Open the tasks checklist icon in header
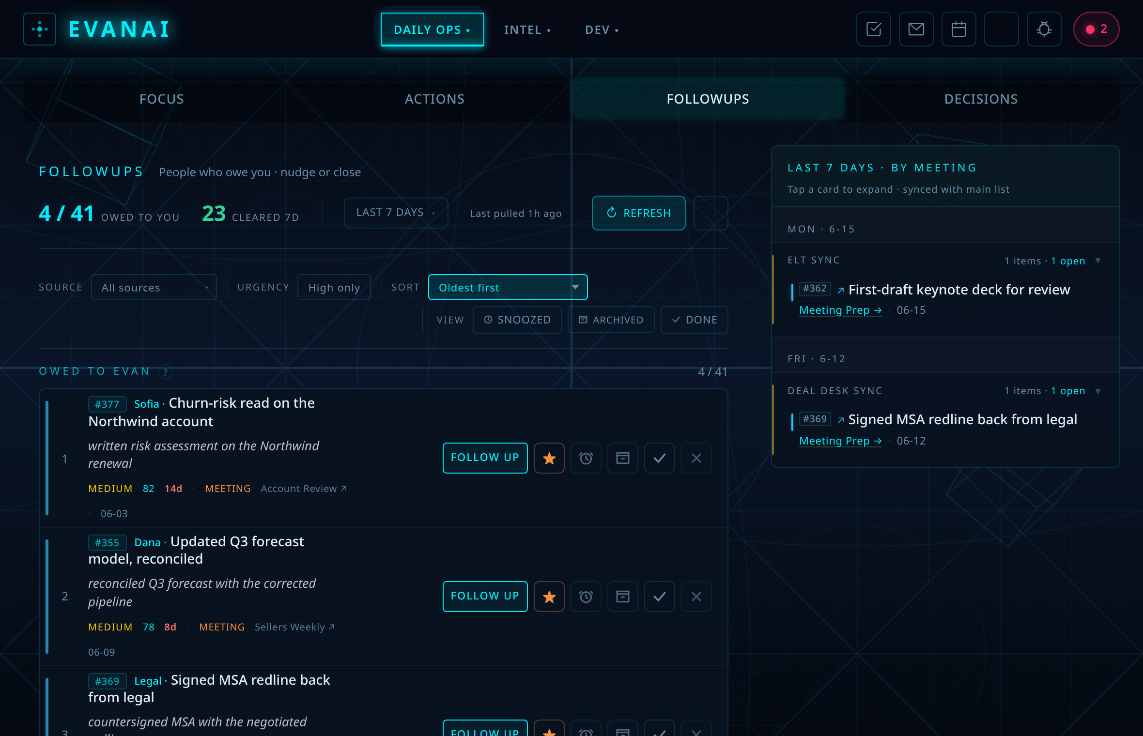 pyautogui.click(x=874, y=29)
